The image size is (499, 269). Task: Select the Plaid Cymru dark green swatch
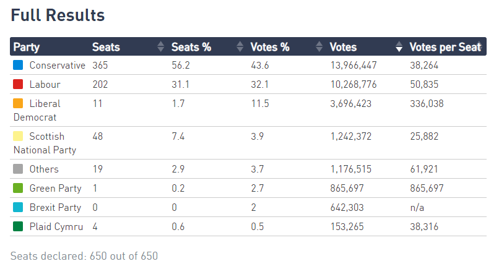point(18,226)
